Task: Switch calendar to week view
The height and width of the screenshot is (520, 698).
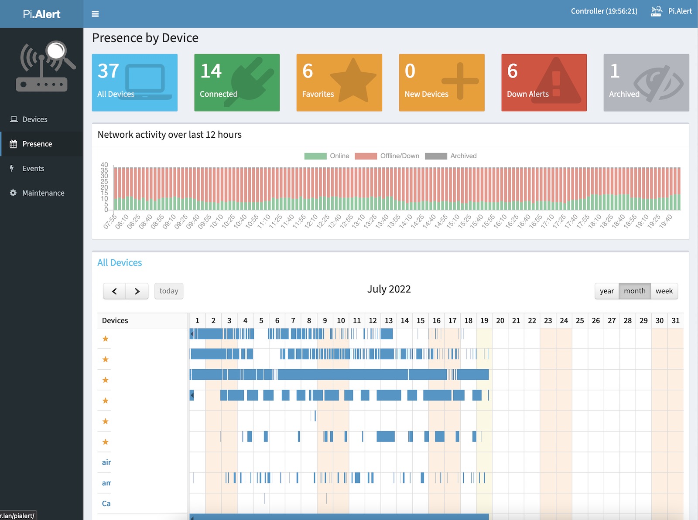Action: point(664,291)
